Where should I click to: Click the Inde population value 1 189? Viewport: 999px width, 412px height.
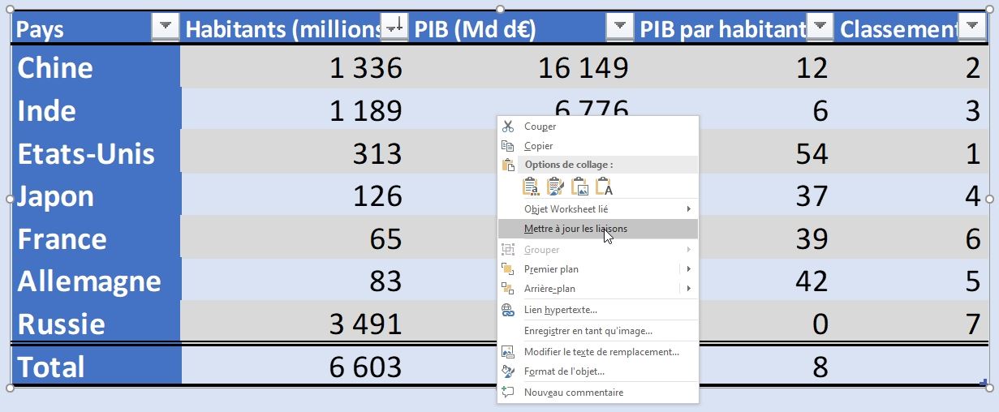tap(366, 111)
